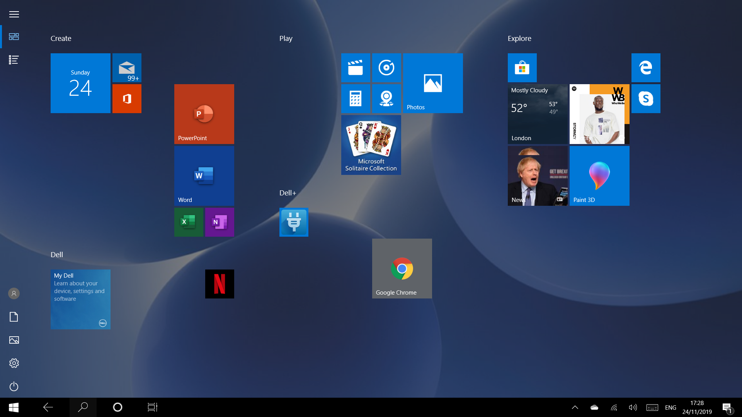Switch to All apps list view
Image resolution: width=742 pixels, height=417 pixels.
tap(14, 60)
